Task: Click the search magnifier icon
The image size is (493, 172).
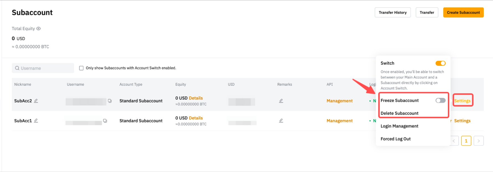Action: (x=17, y=68)
